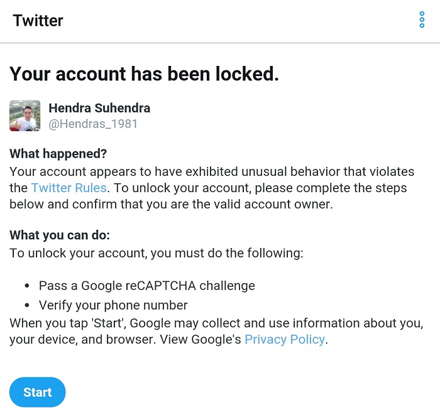Image resolution: width=440 pixels, height=415 pixels.
Task: Click Hendra Suhendra's profile avatar
Action: coord(25,116)
